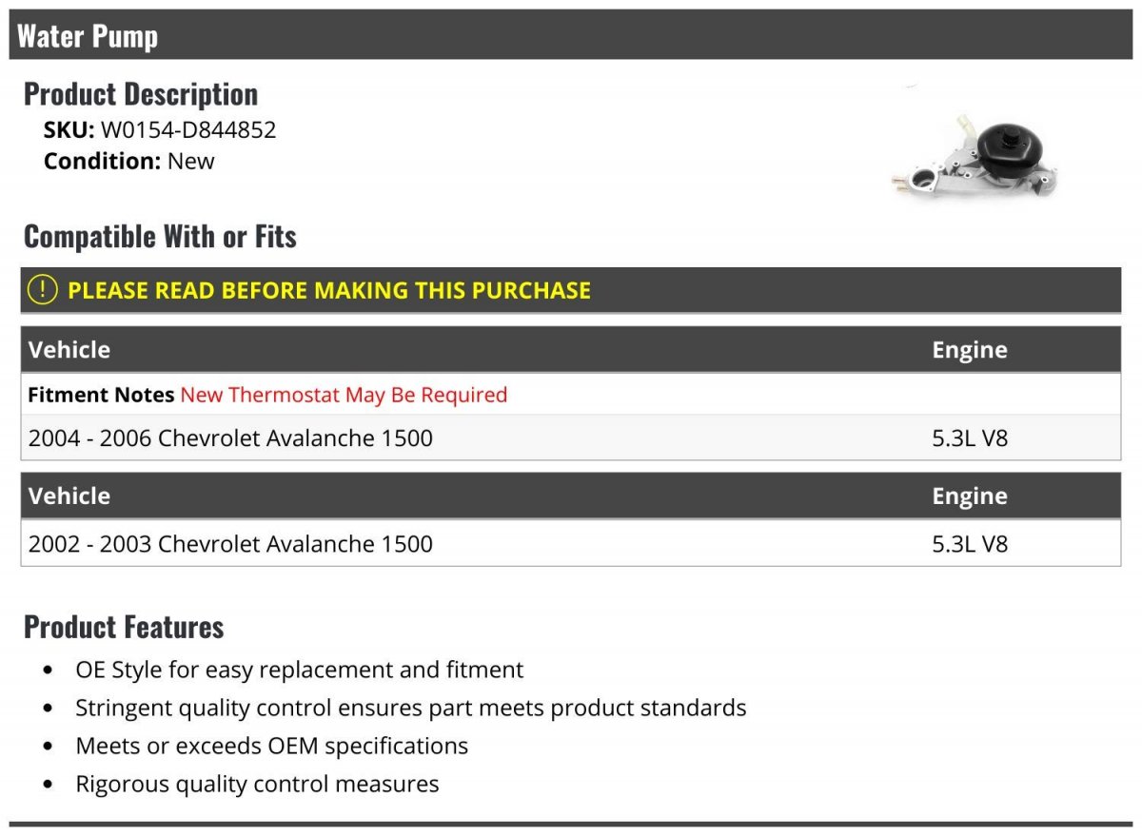
Task: Select the 2004 - 2006 Chevrolet Avalanche 1500 row
Action: [x=230, y=438]
